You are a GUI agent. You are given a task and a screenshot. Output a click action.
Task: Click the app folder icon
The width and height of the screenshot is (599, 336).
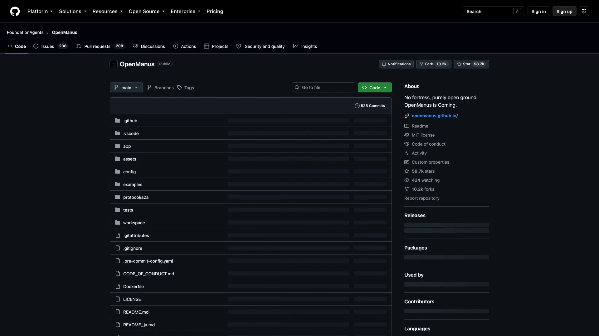(118, 146)
